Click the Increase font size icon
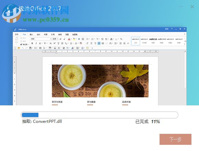The width and height of the screenshot is (199, 151). pos(60,39)
